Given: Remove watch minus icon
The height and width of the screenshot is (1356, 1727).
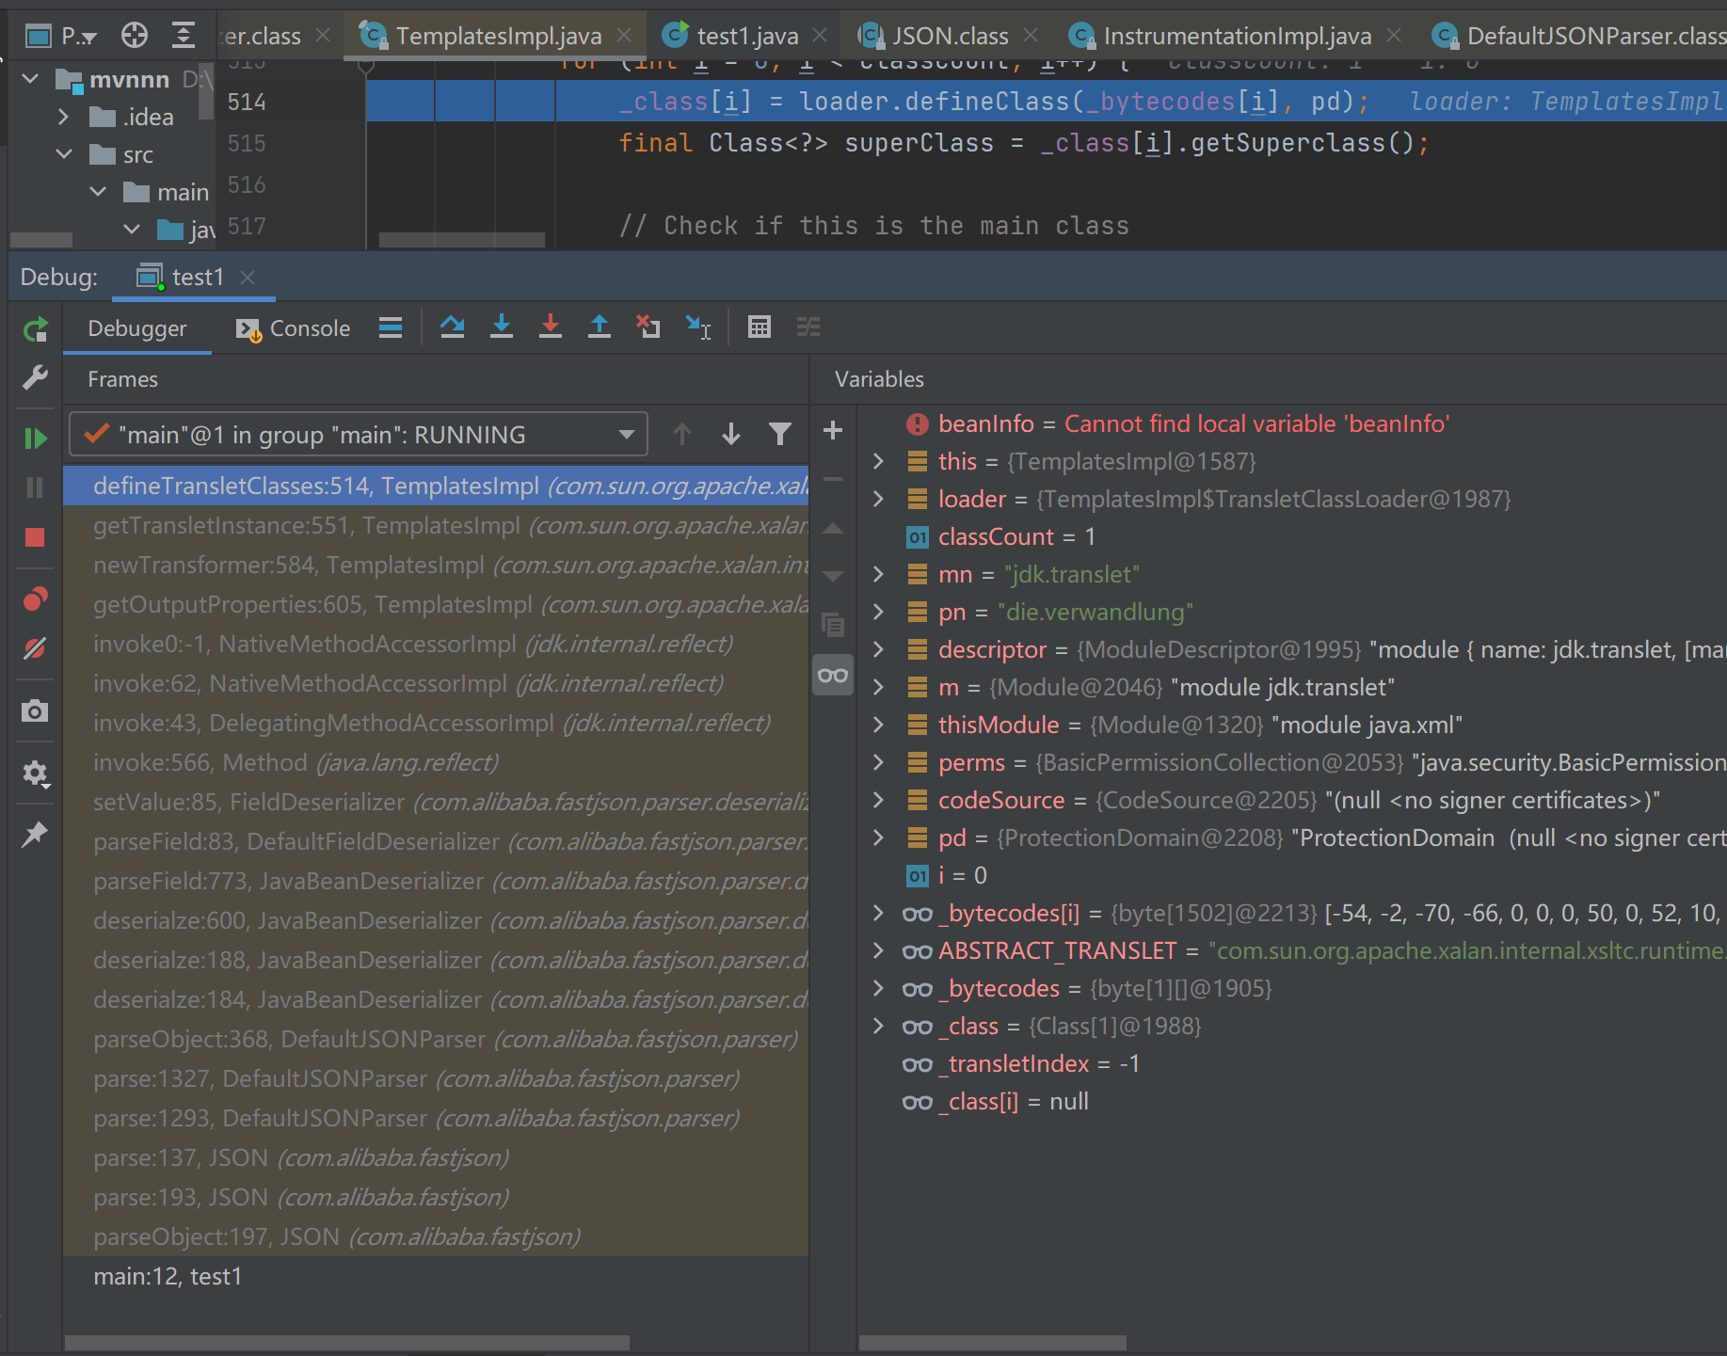Looking at the screenshot, I should point(833,479).
